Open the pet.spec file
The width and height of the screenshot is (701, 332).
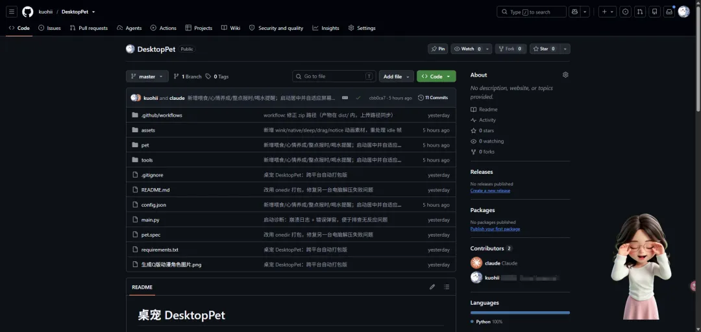(151, 235)
